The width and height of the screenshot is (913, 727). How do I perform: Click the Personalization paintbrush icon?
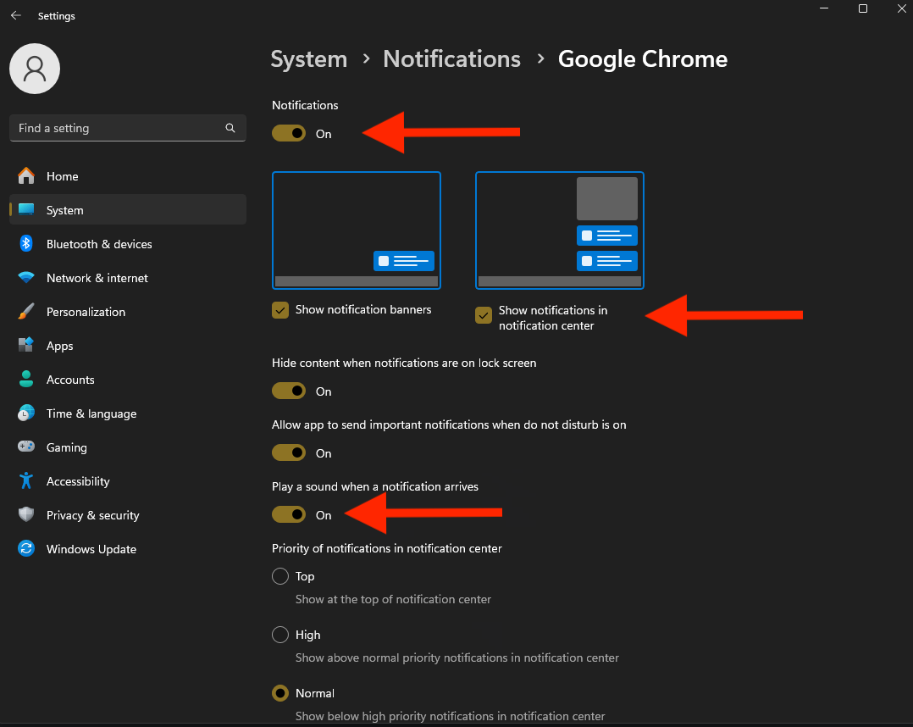tap(26, 312)
